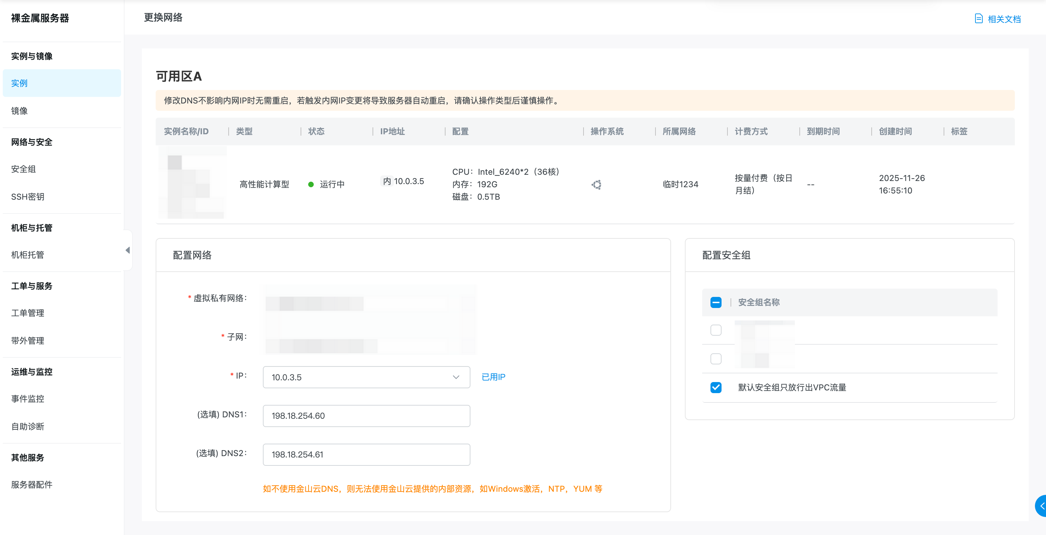Click the green running status dot

(x=311, y=184)
